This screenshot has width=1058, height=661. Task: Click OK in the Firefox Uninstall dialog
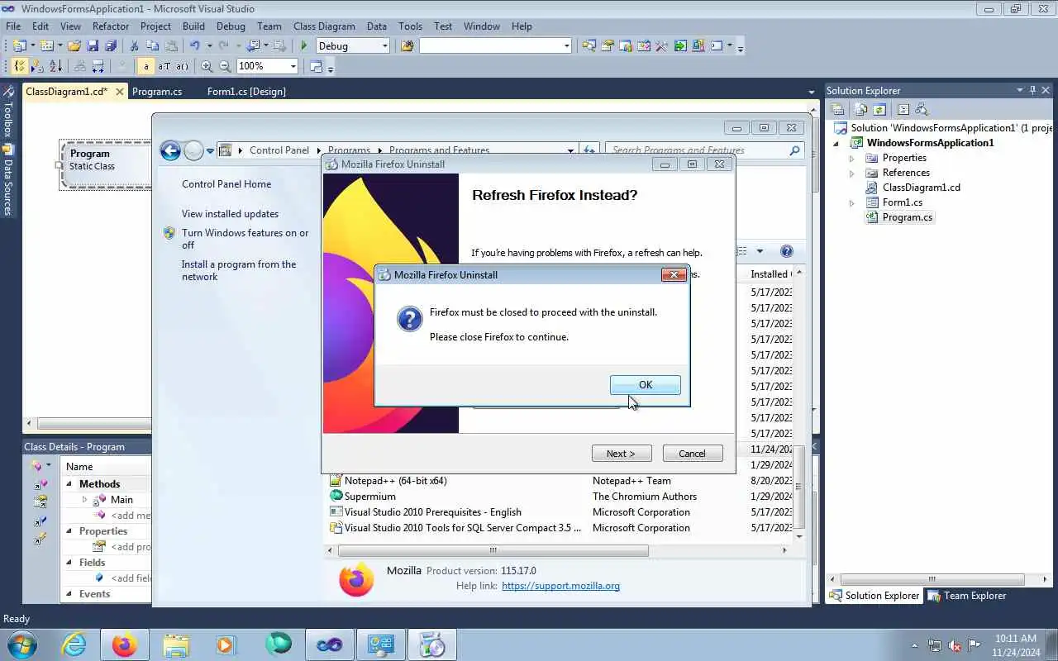coord(645,385)
